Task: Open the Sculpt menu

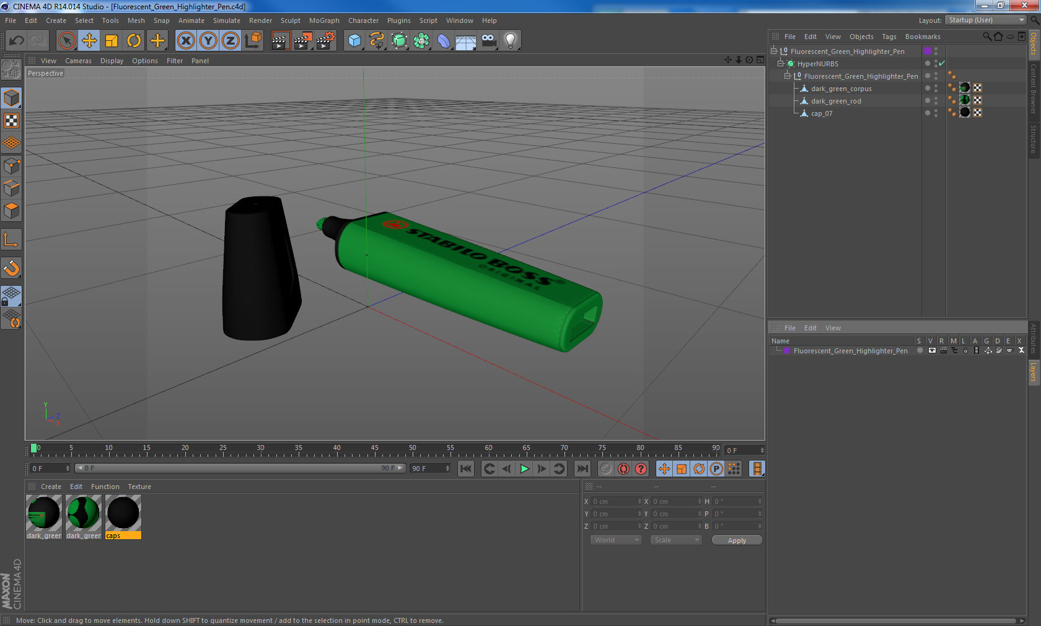Action: (x=290, y=20)
